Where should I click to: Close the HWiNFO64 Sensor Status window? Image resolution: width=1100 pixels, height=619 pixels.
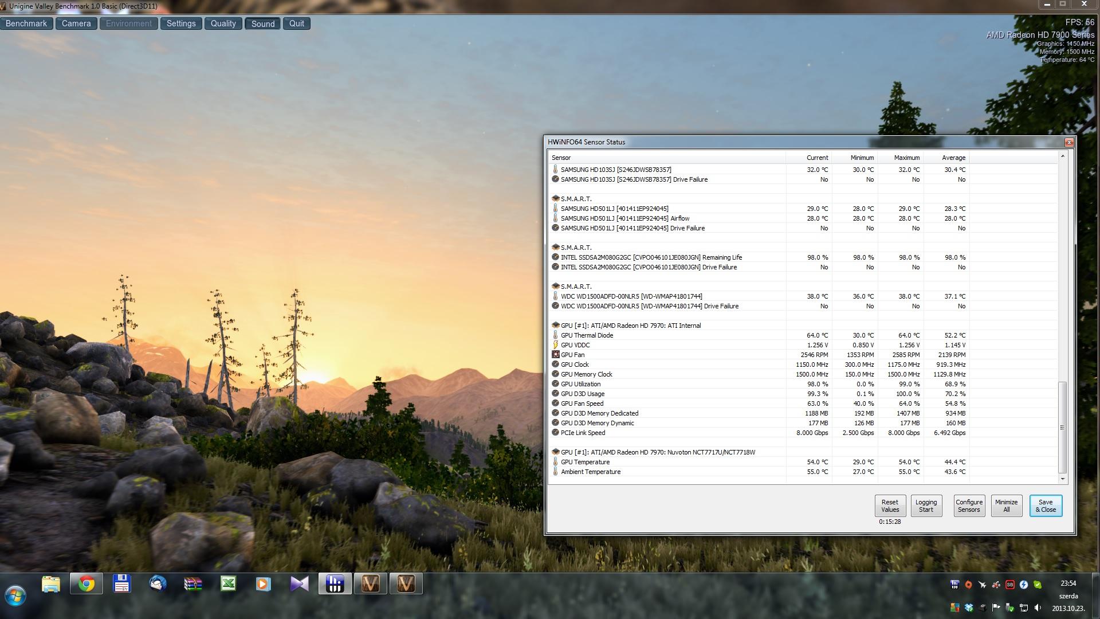[1068, 142]
